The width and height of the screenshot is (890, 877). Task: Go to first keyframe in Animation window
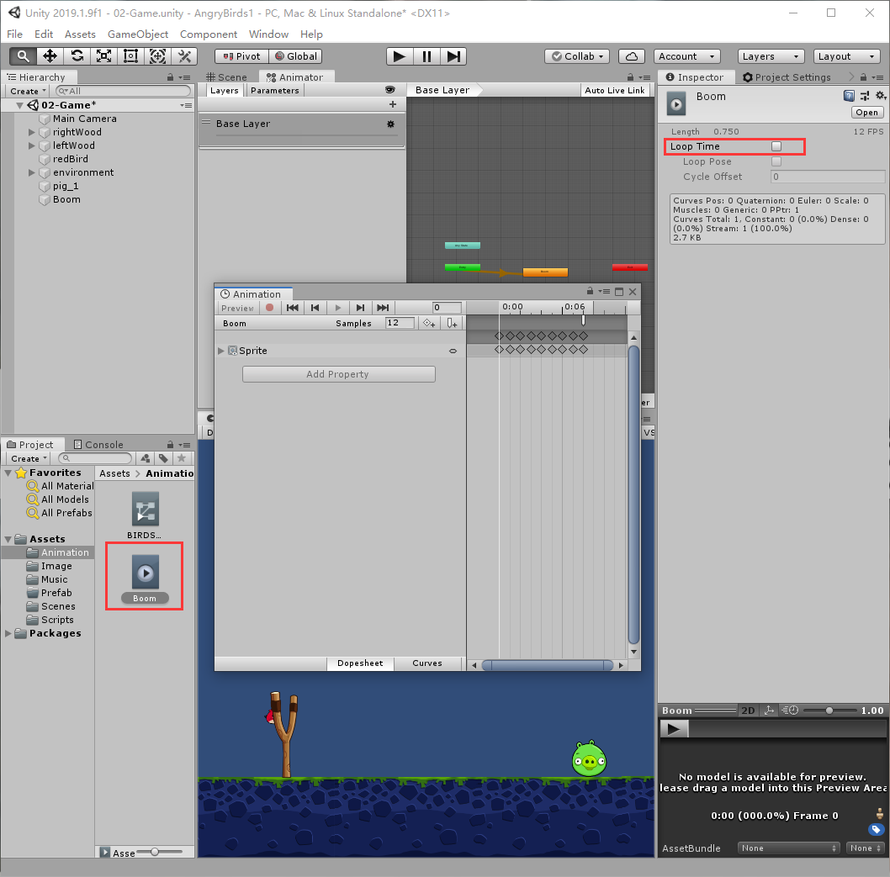click(x=293, y=308)
